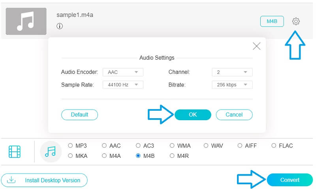Click Cancel in Audio Settings

(x=234, y=115)
